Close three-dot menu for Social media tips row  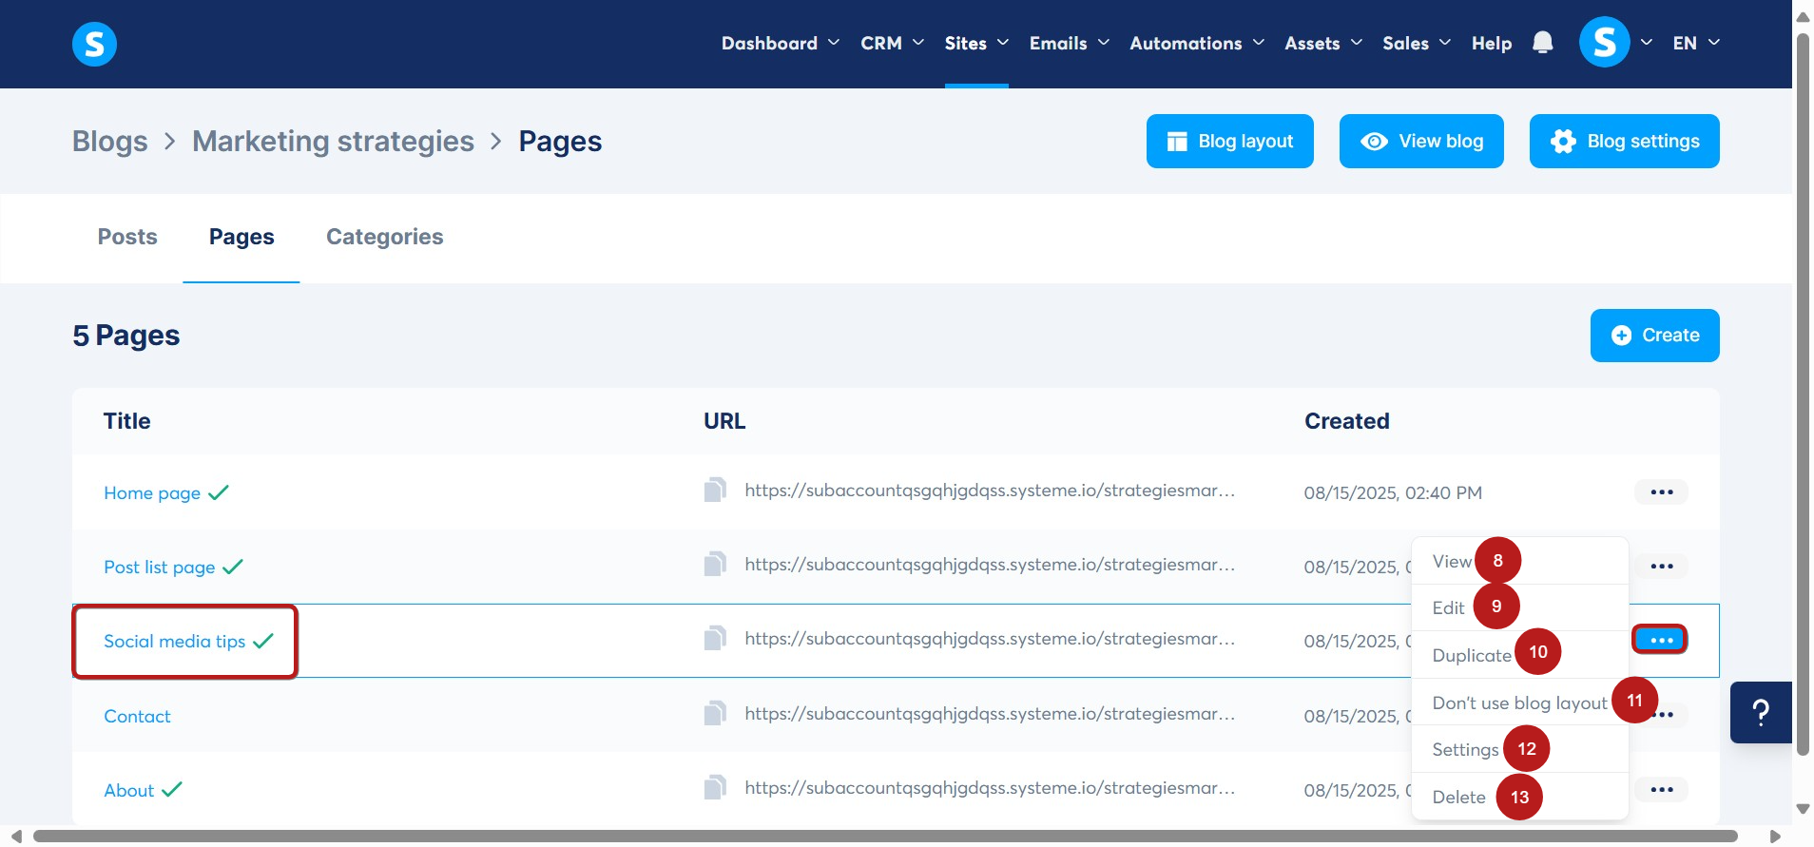1661,640
